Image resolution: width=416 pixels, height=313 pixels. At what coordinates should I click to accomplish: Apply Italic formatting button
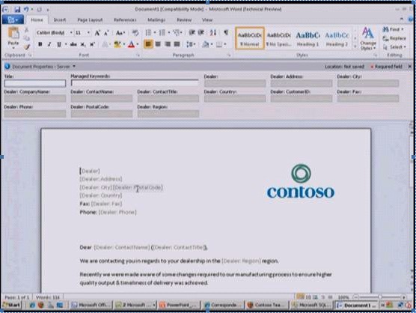coord(49,44)
